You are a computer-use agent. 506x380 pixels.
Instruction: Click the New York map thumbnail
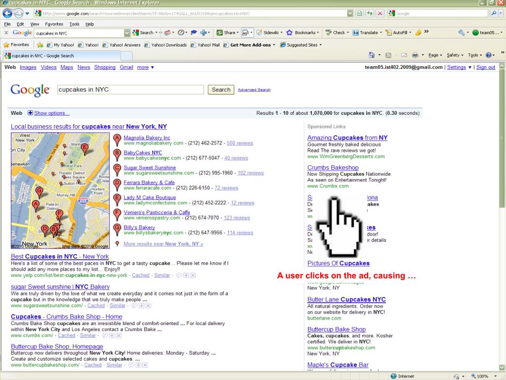(x=60, y=190)
